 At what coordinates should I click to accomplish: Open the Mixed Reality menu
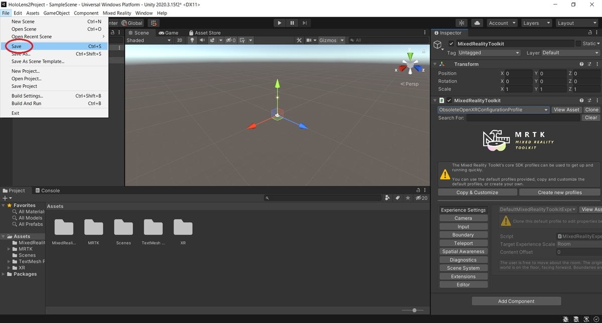pos(116,13)
